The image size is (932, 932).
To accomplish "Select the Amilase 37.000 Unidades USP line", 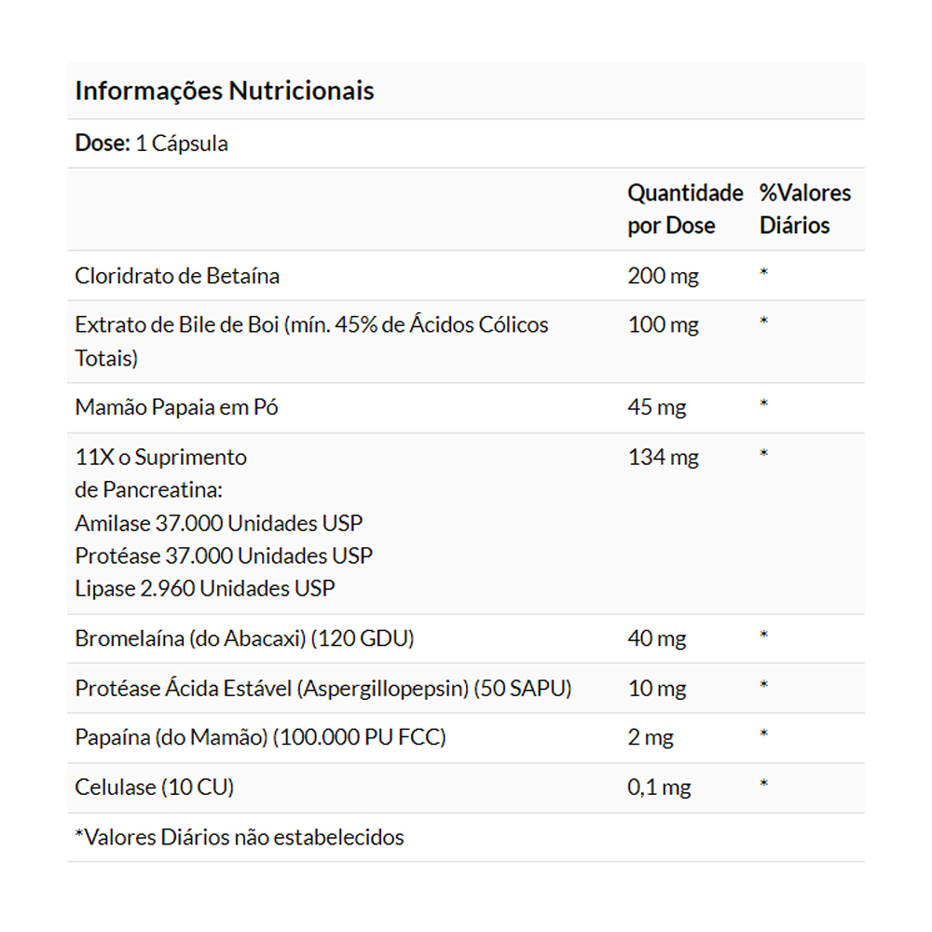I will pyautogui.click(x=219, y=524).
